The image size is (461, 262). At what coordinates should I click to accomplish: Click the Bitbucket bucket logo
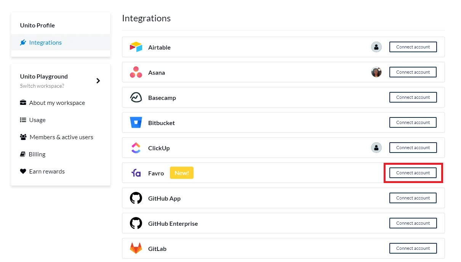[136, 123]
